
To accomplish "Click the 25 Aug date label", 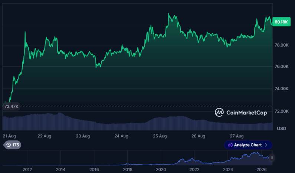I will (160, 136).
